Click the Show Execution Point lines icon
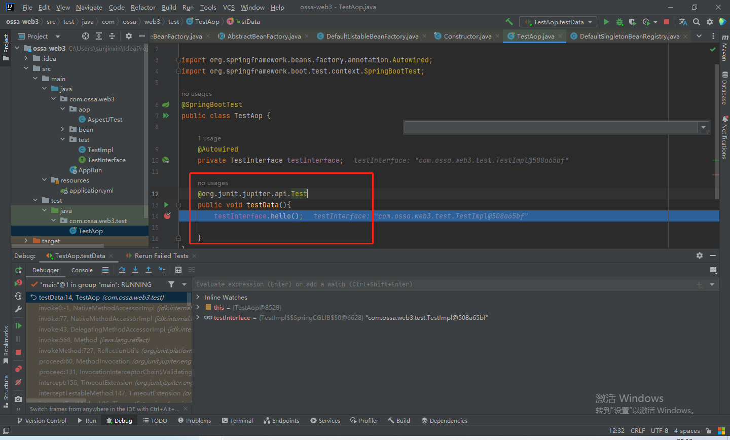 (105, 270)
